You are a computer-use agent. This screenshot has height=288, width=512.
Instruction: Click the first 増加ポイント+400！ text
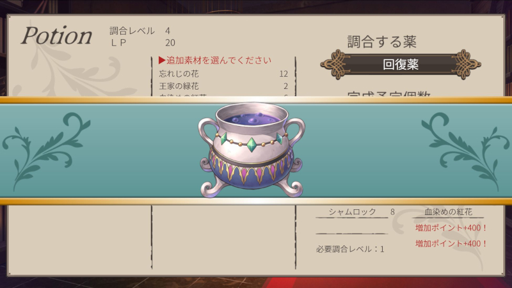[451, 228]
